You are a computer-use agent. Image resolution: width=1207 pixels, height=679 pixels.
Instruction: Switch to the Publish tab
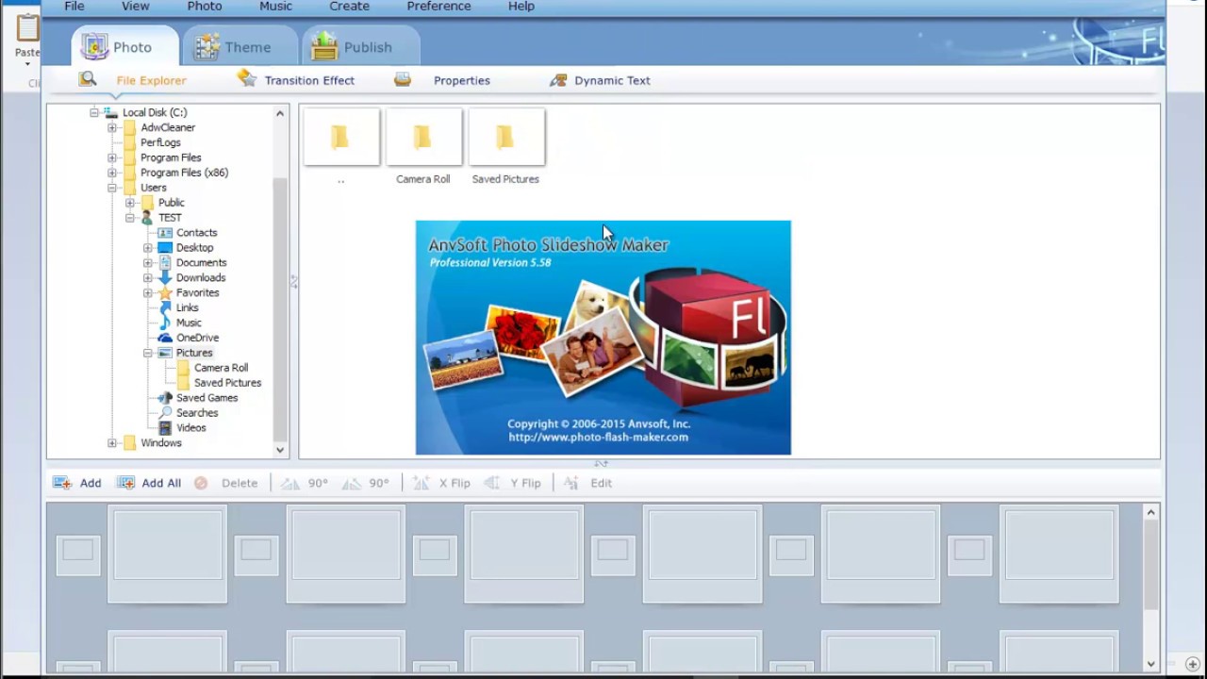[x=359, y=47]
